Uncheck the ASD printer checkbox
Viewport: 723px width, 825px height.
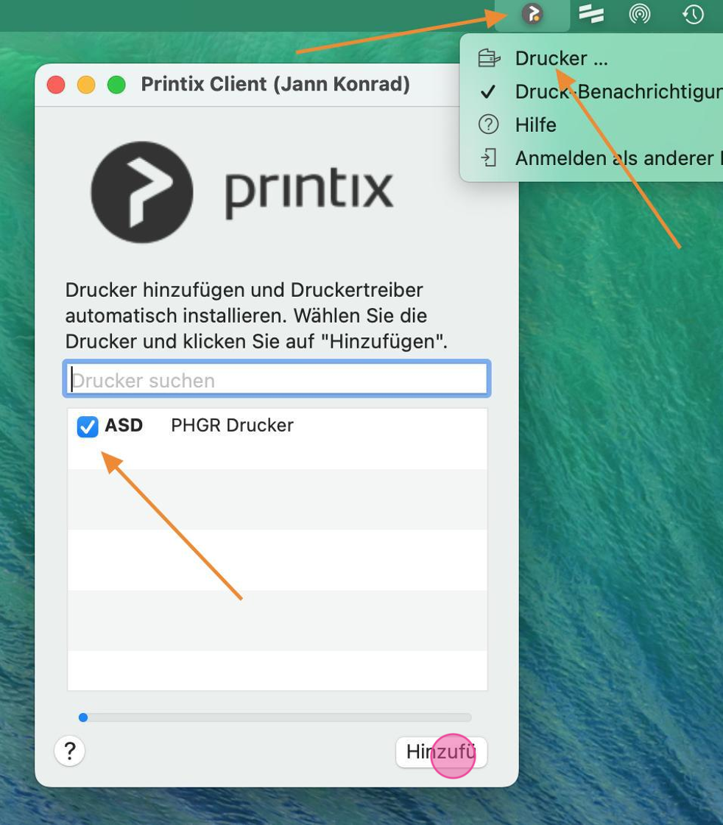(88, 426)
